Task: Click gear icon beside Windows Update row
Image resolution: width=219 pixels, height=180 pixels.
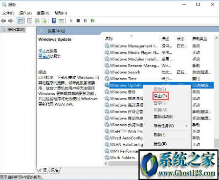Action: [107, 85]
